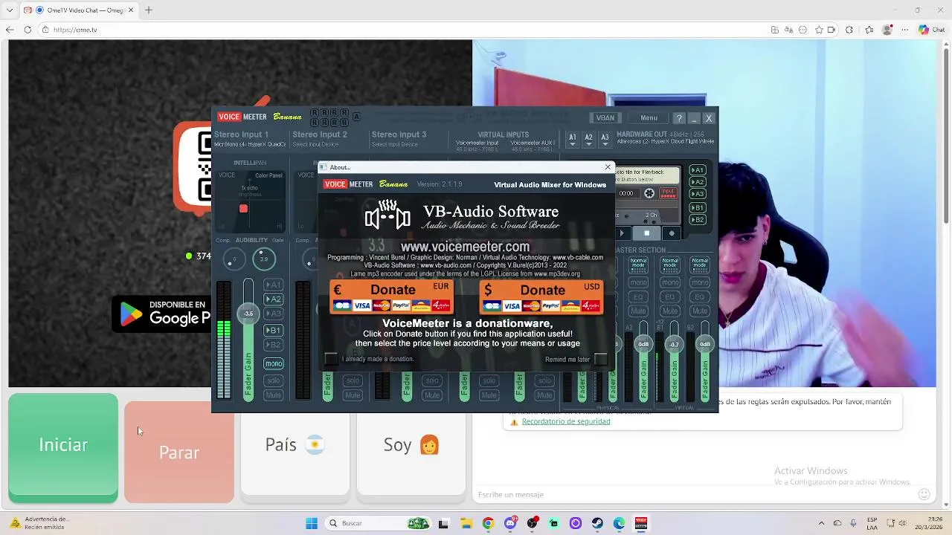
Task: Close the About dialog
Action: click(x=608, y=167)
